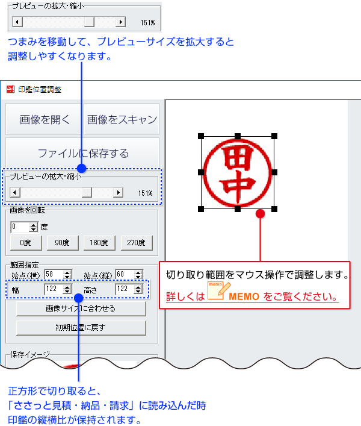Click the 画像を回転 group label
The image size is (361, 426).
(27, 210)
